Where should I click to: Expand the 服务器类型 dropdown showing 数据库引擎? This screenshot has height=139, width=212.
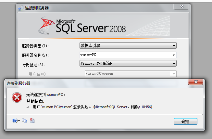(x=174, y=45)
